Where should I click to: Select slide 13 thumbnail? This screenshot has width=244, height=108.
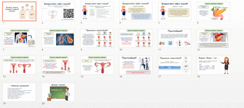(19, 65)
